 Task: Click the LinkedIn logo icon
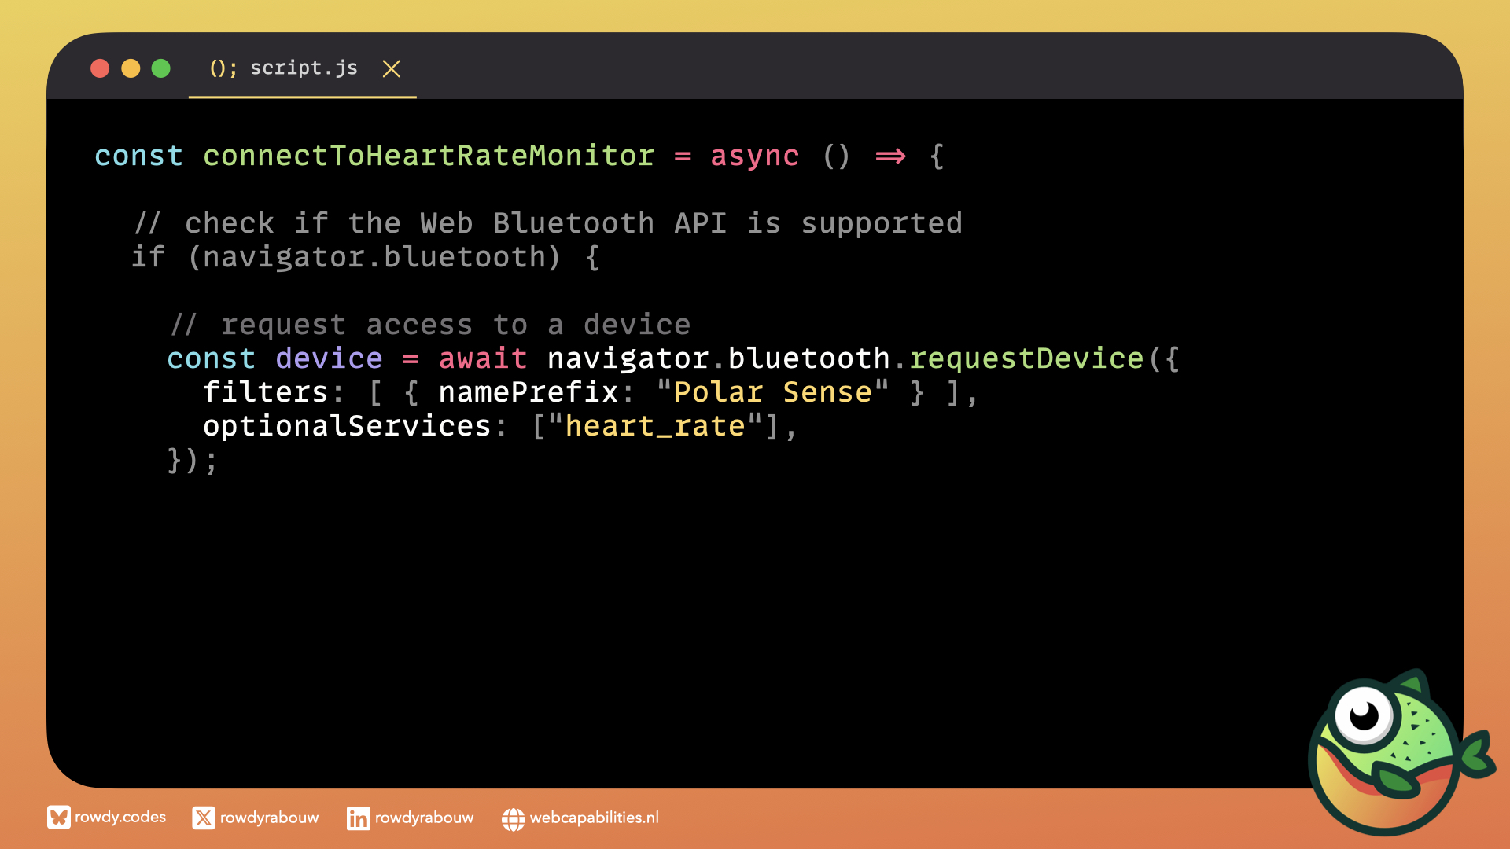coord(358,818)
